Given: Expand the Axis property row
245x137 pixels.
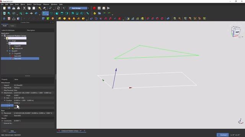Looking at the screenshot, I should click(x=5, y=98).
